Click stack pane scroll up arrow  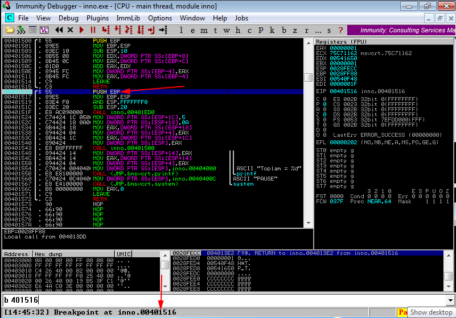tap(449, 256)
